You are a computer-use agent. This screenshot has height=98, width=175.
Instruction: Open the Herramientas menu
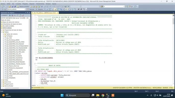tap(40, 4)
